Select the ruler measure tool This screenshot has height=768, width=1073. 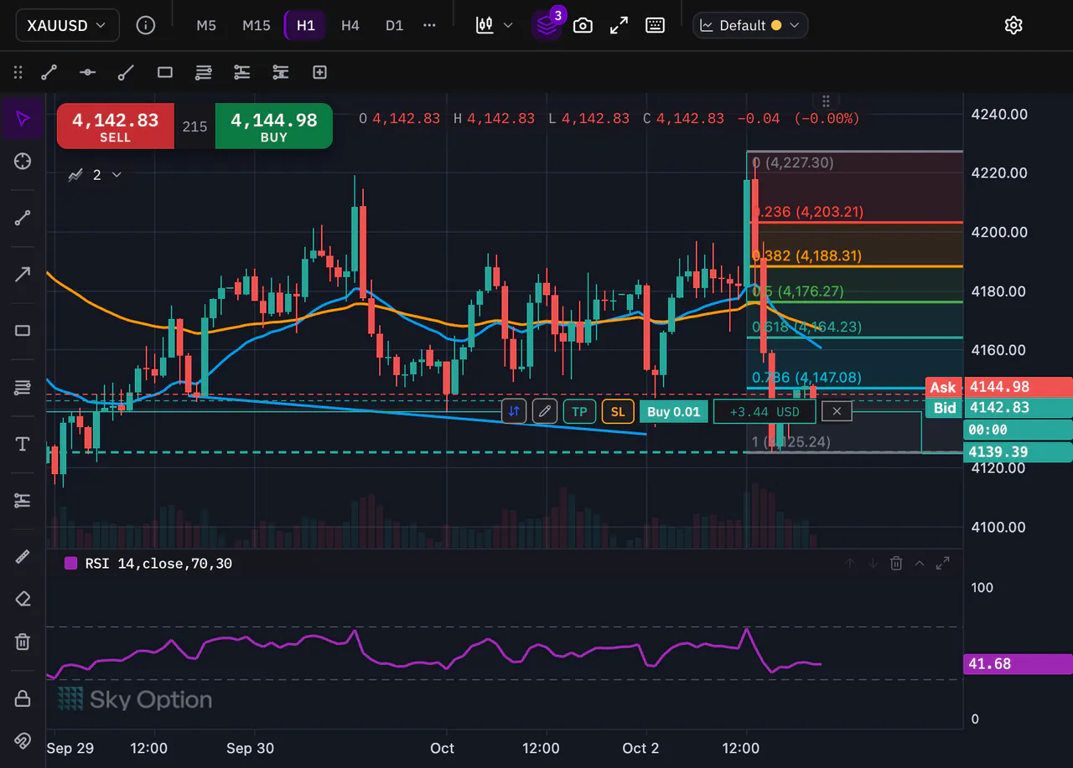click(x=23, y=557)
